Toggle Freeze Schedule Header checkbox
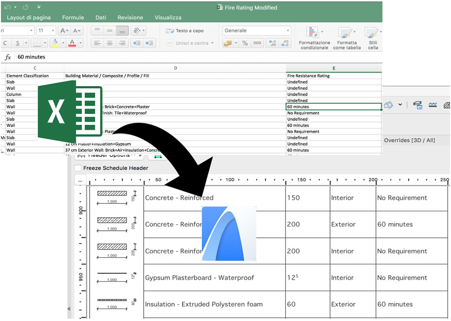 [x=78, y=168]
